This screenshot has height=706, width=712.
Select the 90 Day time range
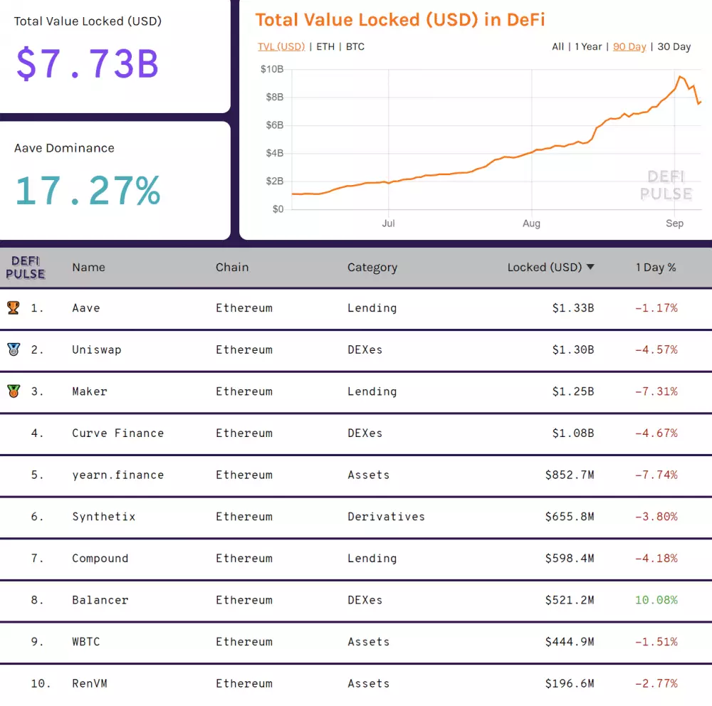pos(629,47)
